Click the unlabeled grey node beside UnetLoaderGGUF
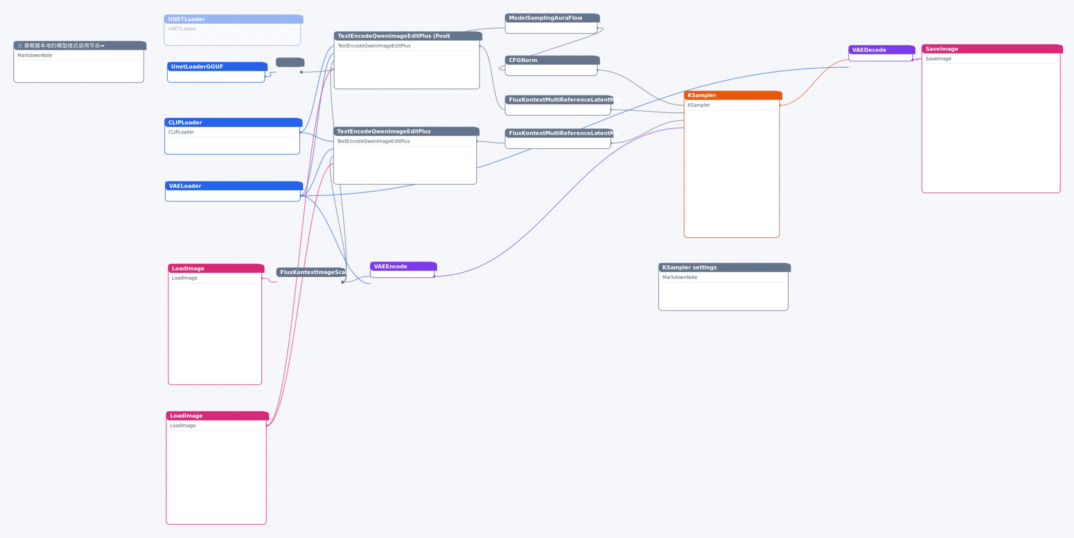This screenshot has width=1074, height=538. pyautogui.click(x=290, y=62)
